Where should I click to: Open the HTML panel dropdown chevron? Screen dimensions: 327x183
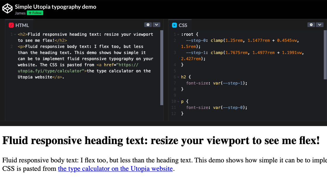156,24
